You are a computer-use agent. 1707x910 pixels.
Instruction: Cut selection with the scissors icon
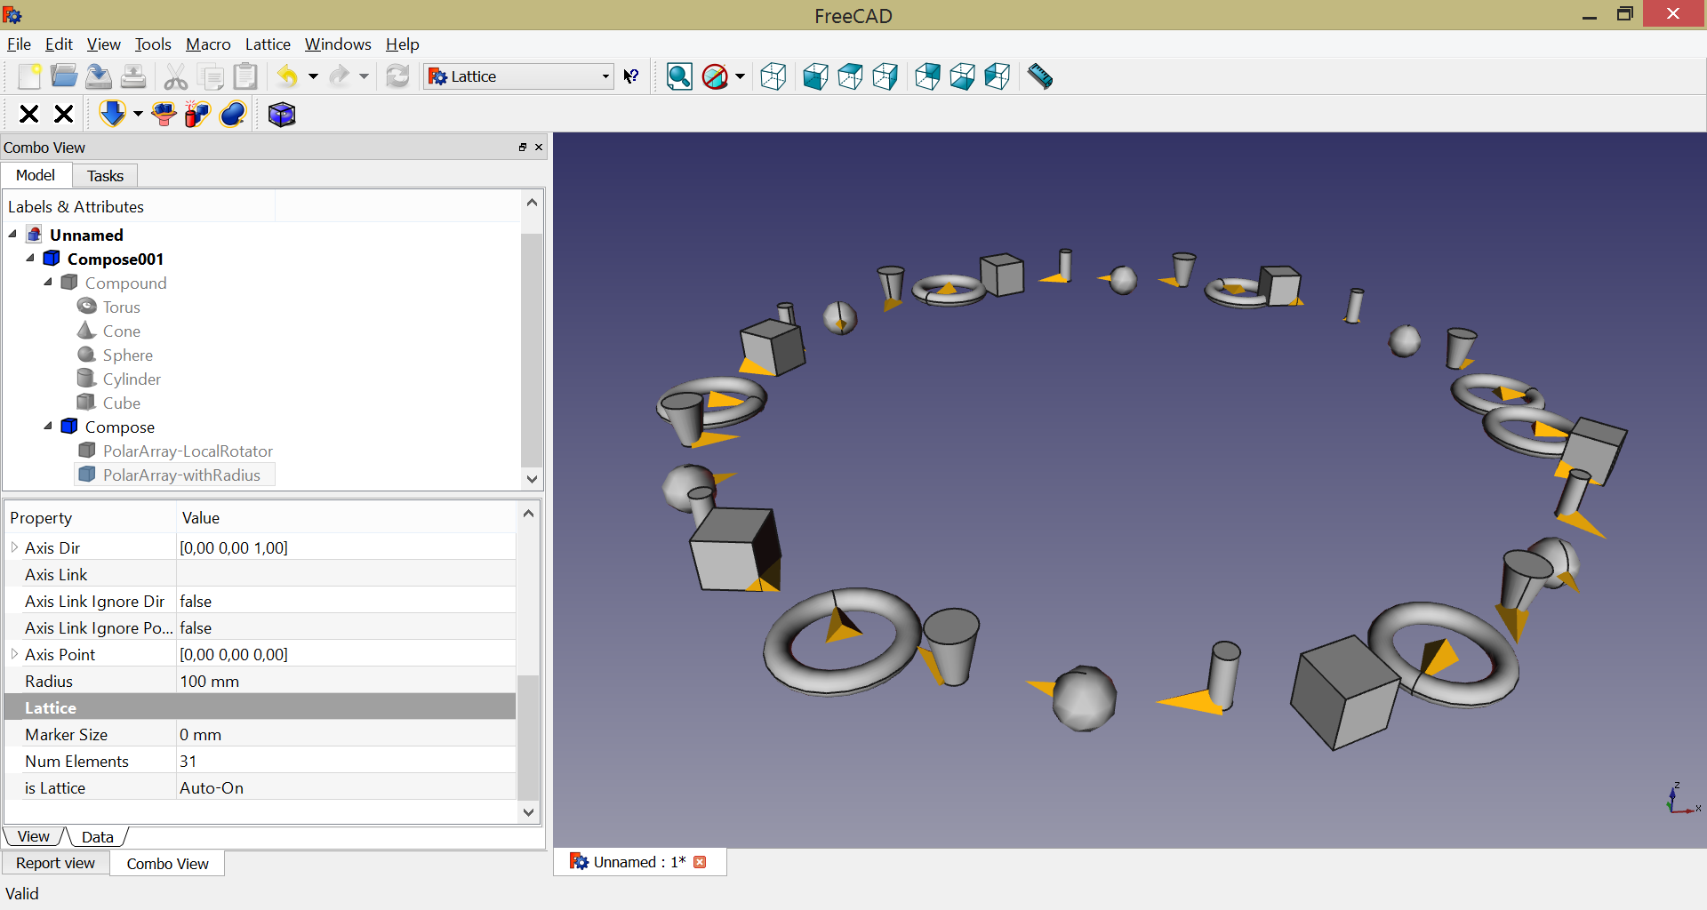pyautogui.click(x=176, y=77)
